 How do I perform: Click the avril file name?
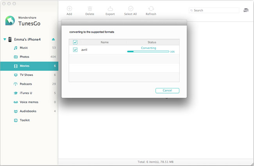pos(84,50)
